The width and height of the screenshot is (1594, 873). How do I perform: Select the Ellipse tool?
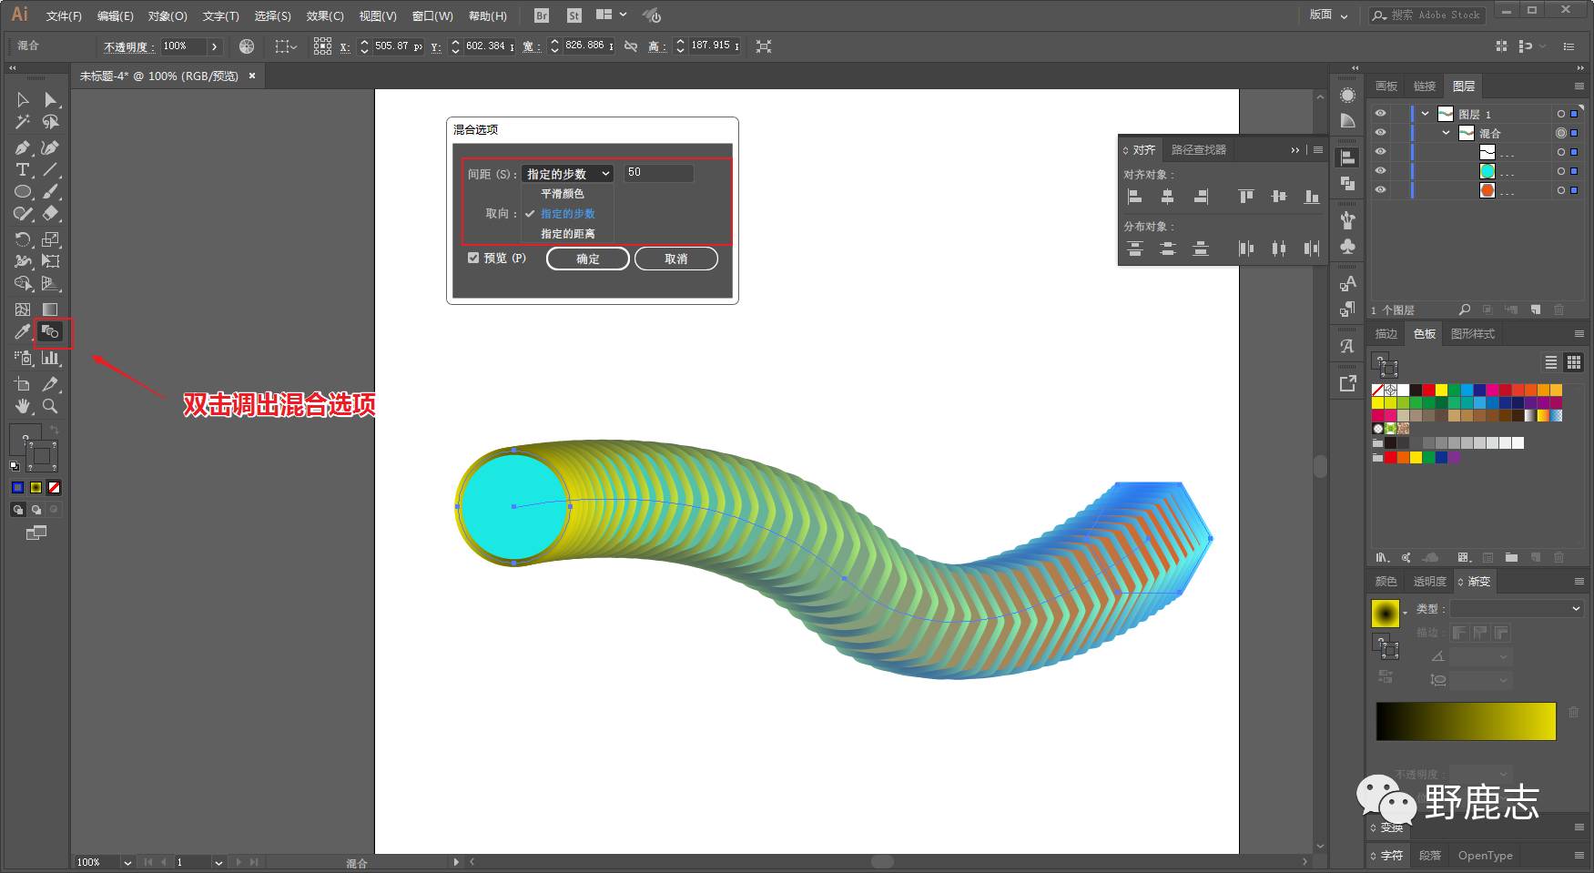click(x=23, y=192)
